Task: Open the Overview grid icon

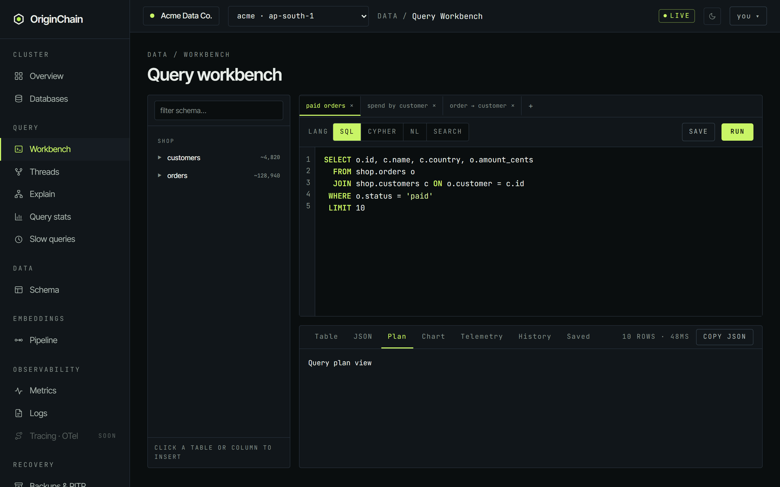Action: (19, 76)
